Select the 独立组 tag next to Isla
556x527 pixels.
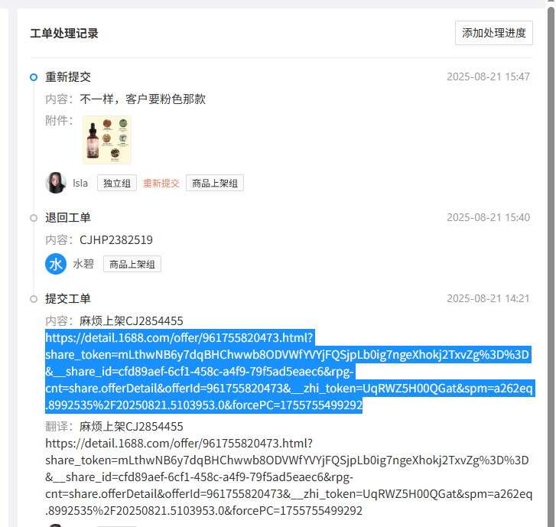(x=117, y=183)
